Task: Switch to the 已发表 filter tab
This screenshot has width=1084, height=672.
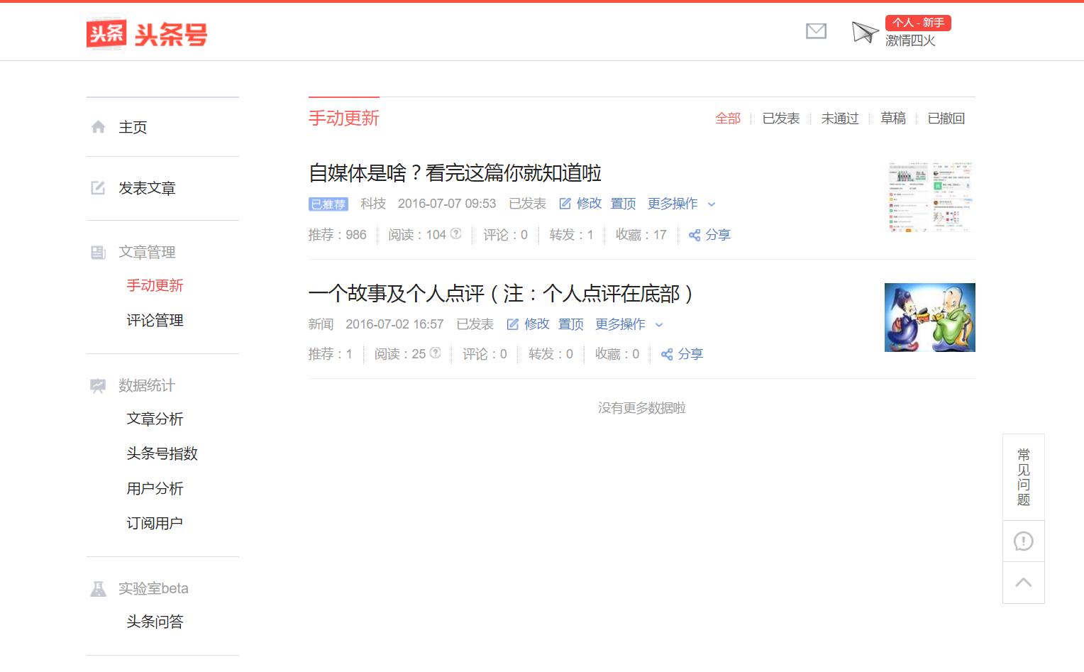Action: (780, 119)
